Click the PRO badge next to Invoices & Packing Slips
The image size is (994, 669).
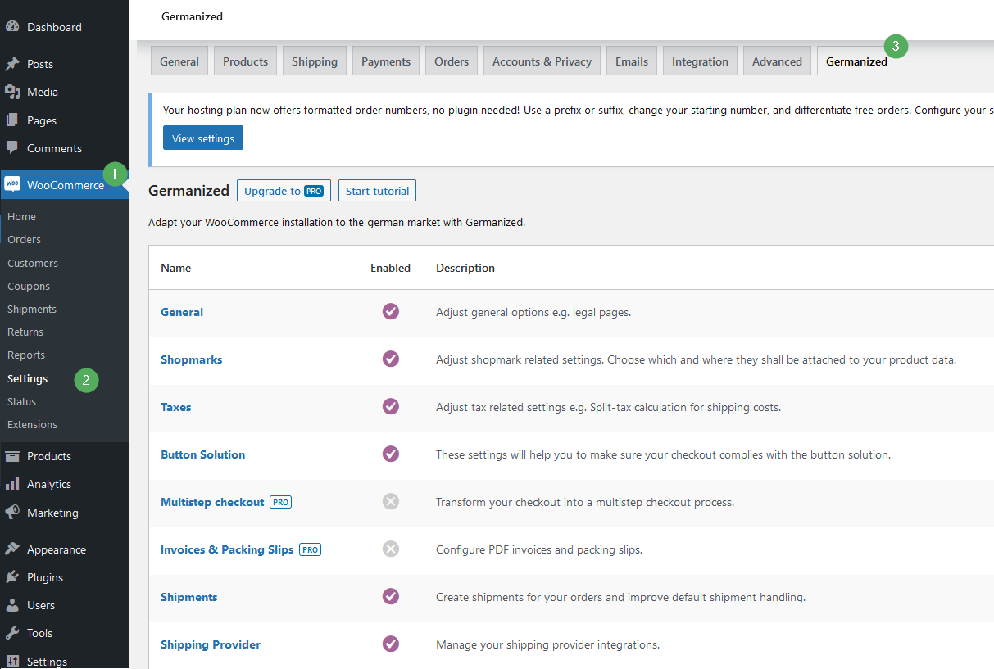pos(311,549)
